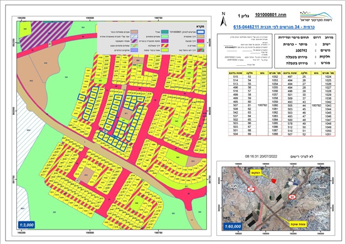
Task: Select the blue-outlined tender plots legend swatch
Action: click(201, 32)
